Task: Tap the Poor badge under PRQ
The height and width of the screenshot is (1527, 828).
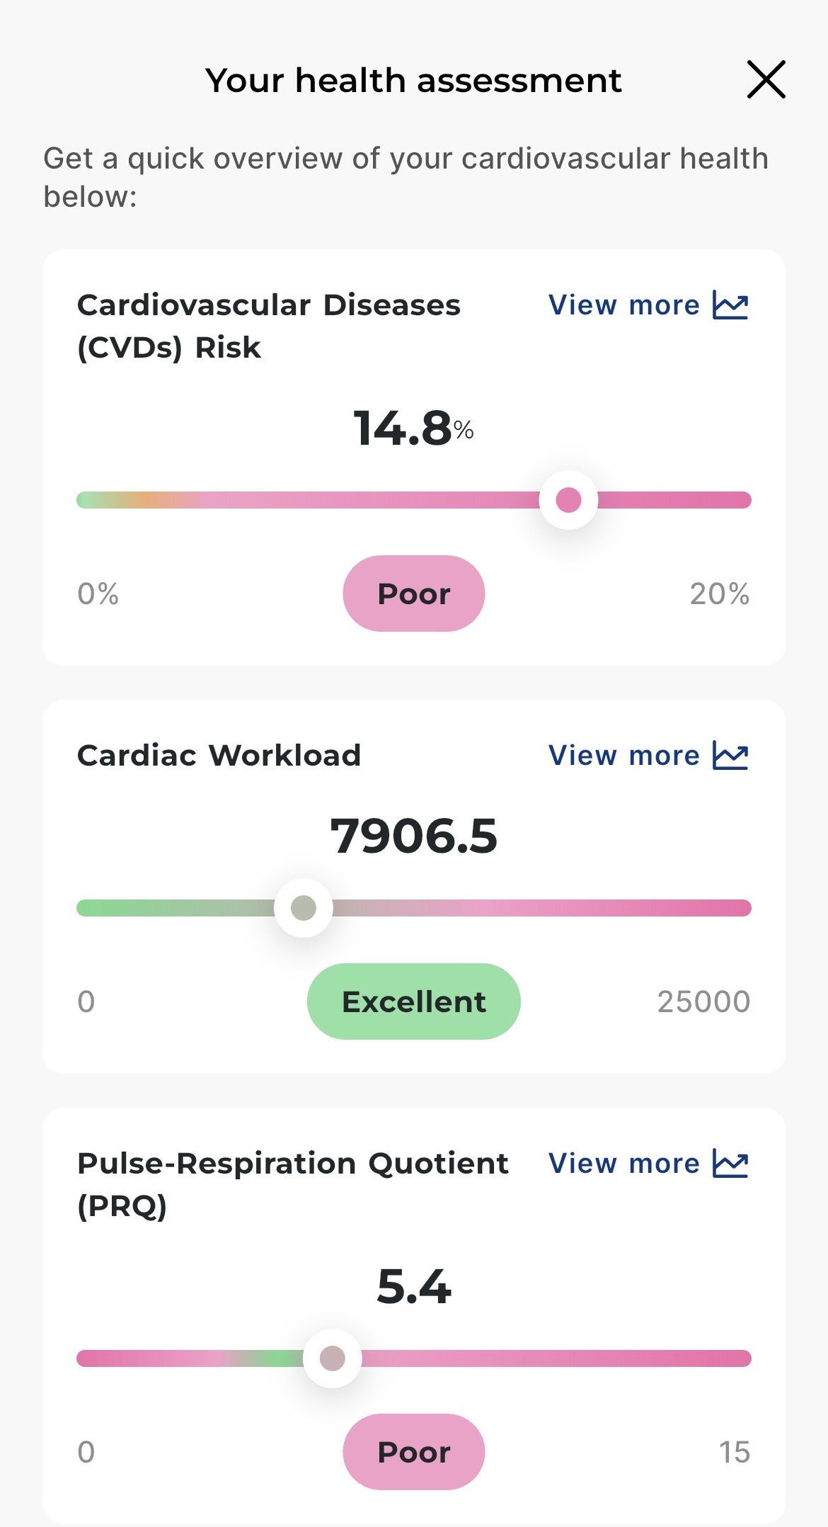Action: (x=414, y=1452)
